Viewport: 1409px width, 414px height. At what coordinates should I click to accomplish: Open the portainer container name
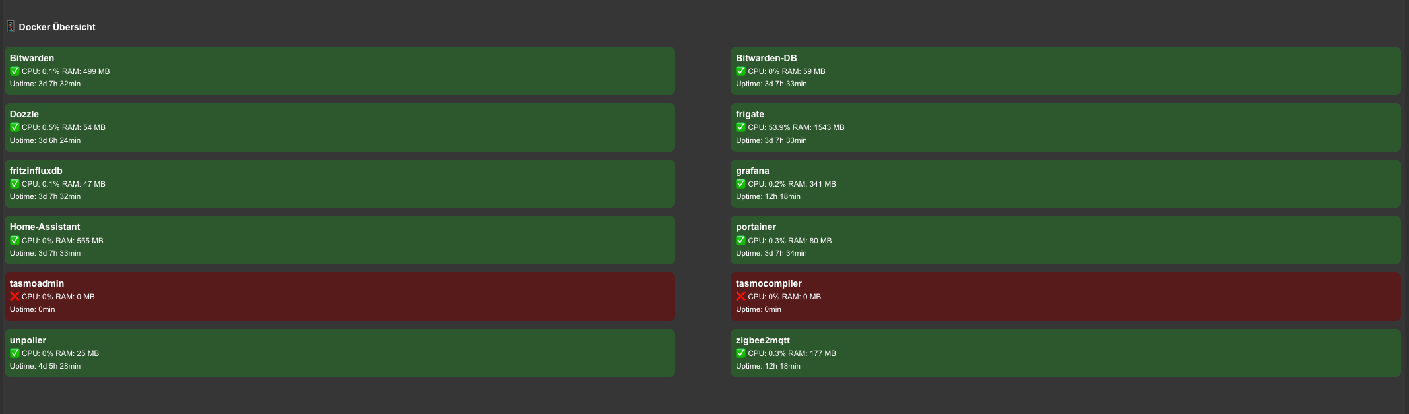click(x=756, y=227)
